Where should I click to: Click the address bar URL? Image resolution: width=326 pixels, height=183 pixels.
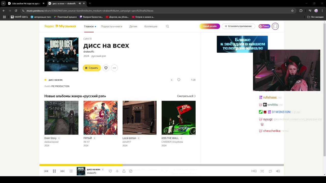(90, 11)
